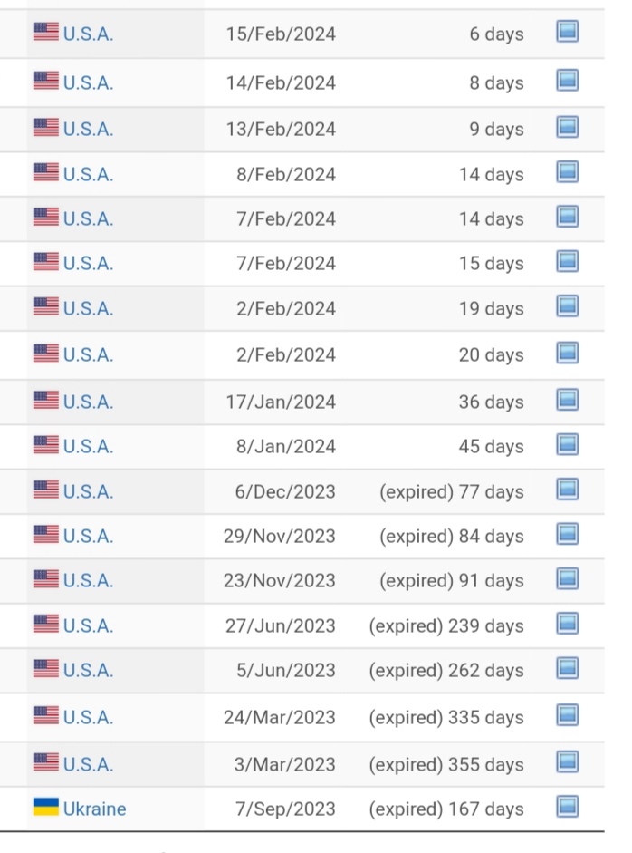This screenshot has height=853, width=632.
Task: Open U.S.A. link in 17/Jan/2024 row
Action: (x=88, y=402)
